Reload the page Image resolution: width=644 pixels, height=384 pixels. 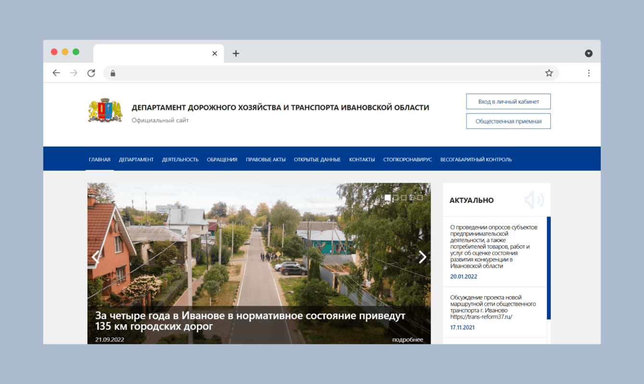91,72
